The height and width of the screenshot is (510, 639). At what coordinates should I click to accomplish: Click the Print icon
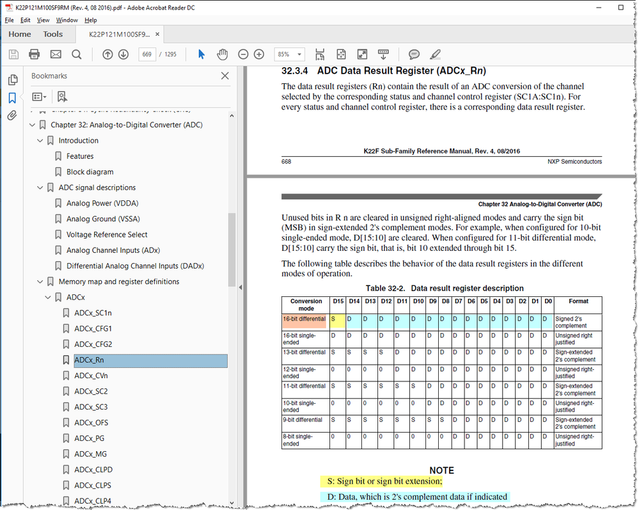point(34,54)
